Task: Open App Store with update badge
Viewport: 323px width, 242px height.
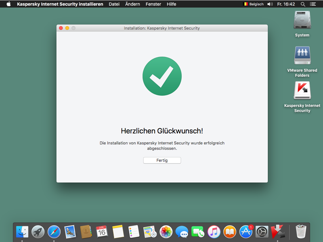Action: click(246, 232)
